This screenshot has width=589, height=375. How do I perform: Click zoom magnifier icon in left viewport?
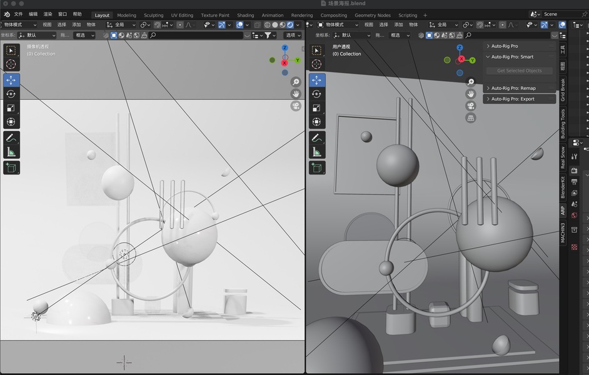coord(296,81)
